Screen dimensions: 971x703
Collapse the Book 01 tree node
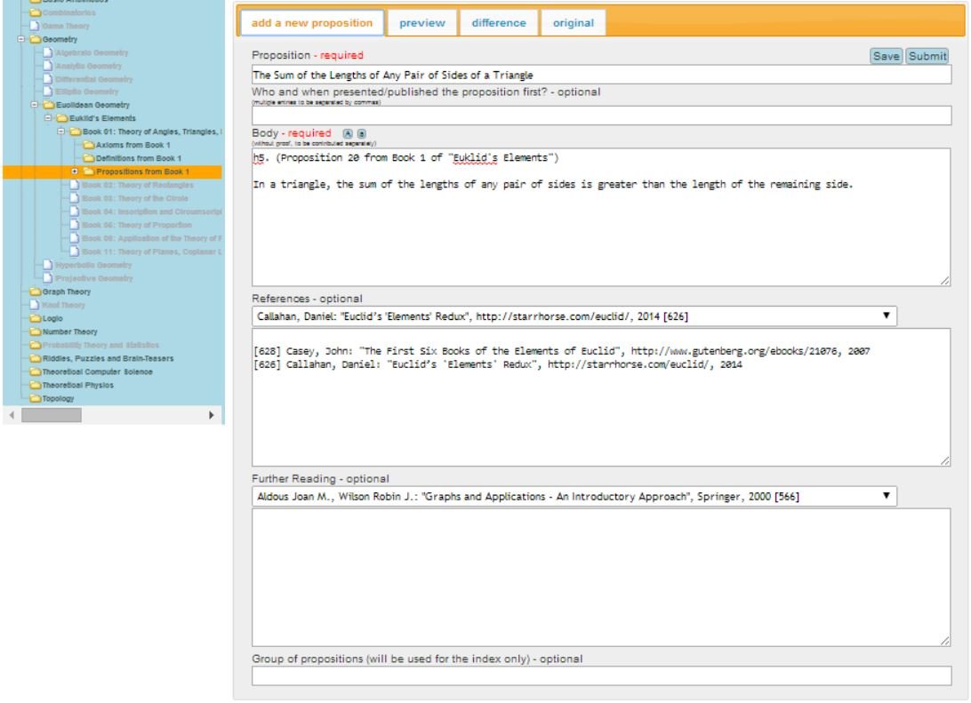pyautogui.click(x=61, y=131)
